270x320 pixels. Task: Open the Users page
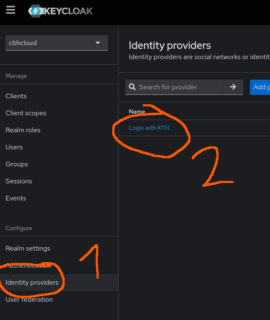click(14, 147)
